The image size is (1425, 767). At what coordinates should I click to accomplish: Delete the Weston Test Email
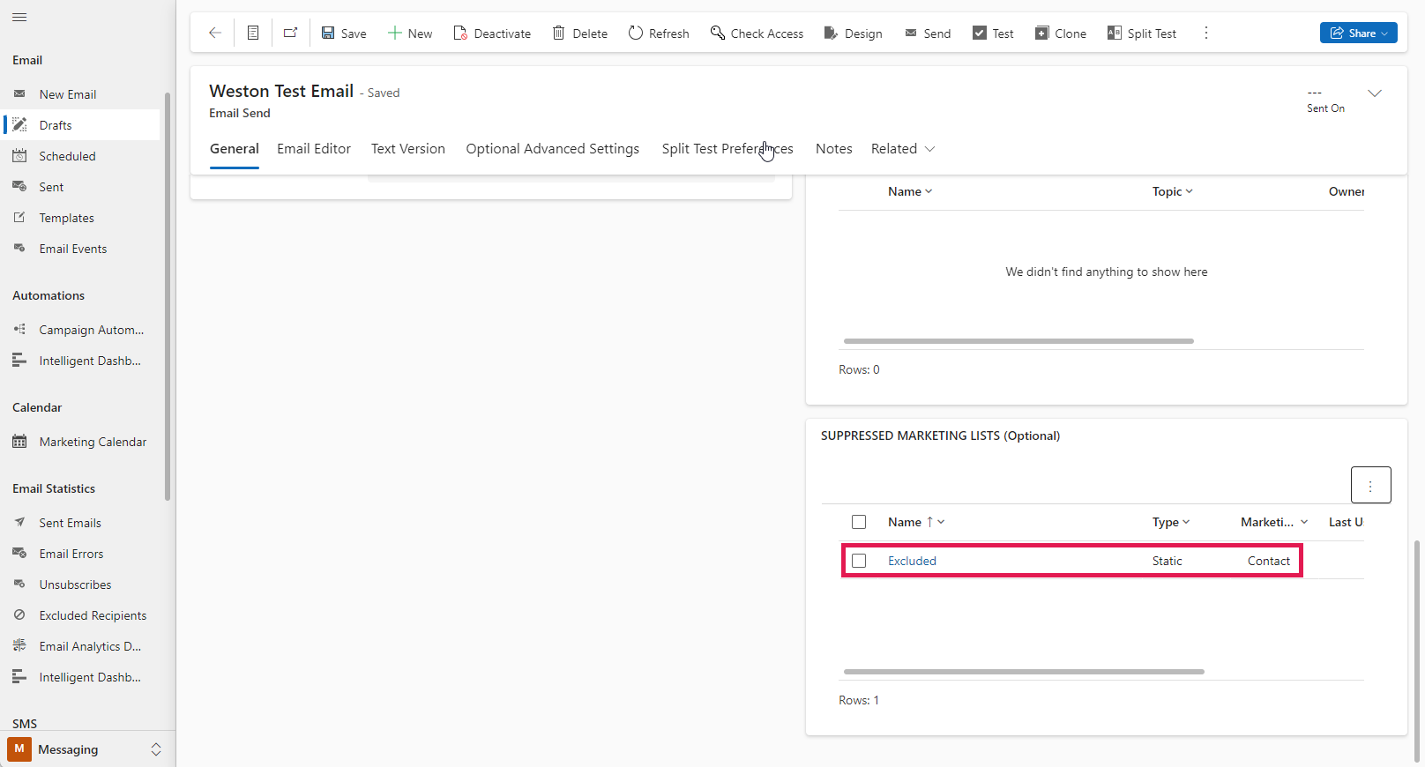tap(580, 33)
